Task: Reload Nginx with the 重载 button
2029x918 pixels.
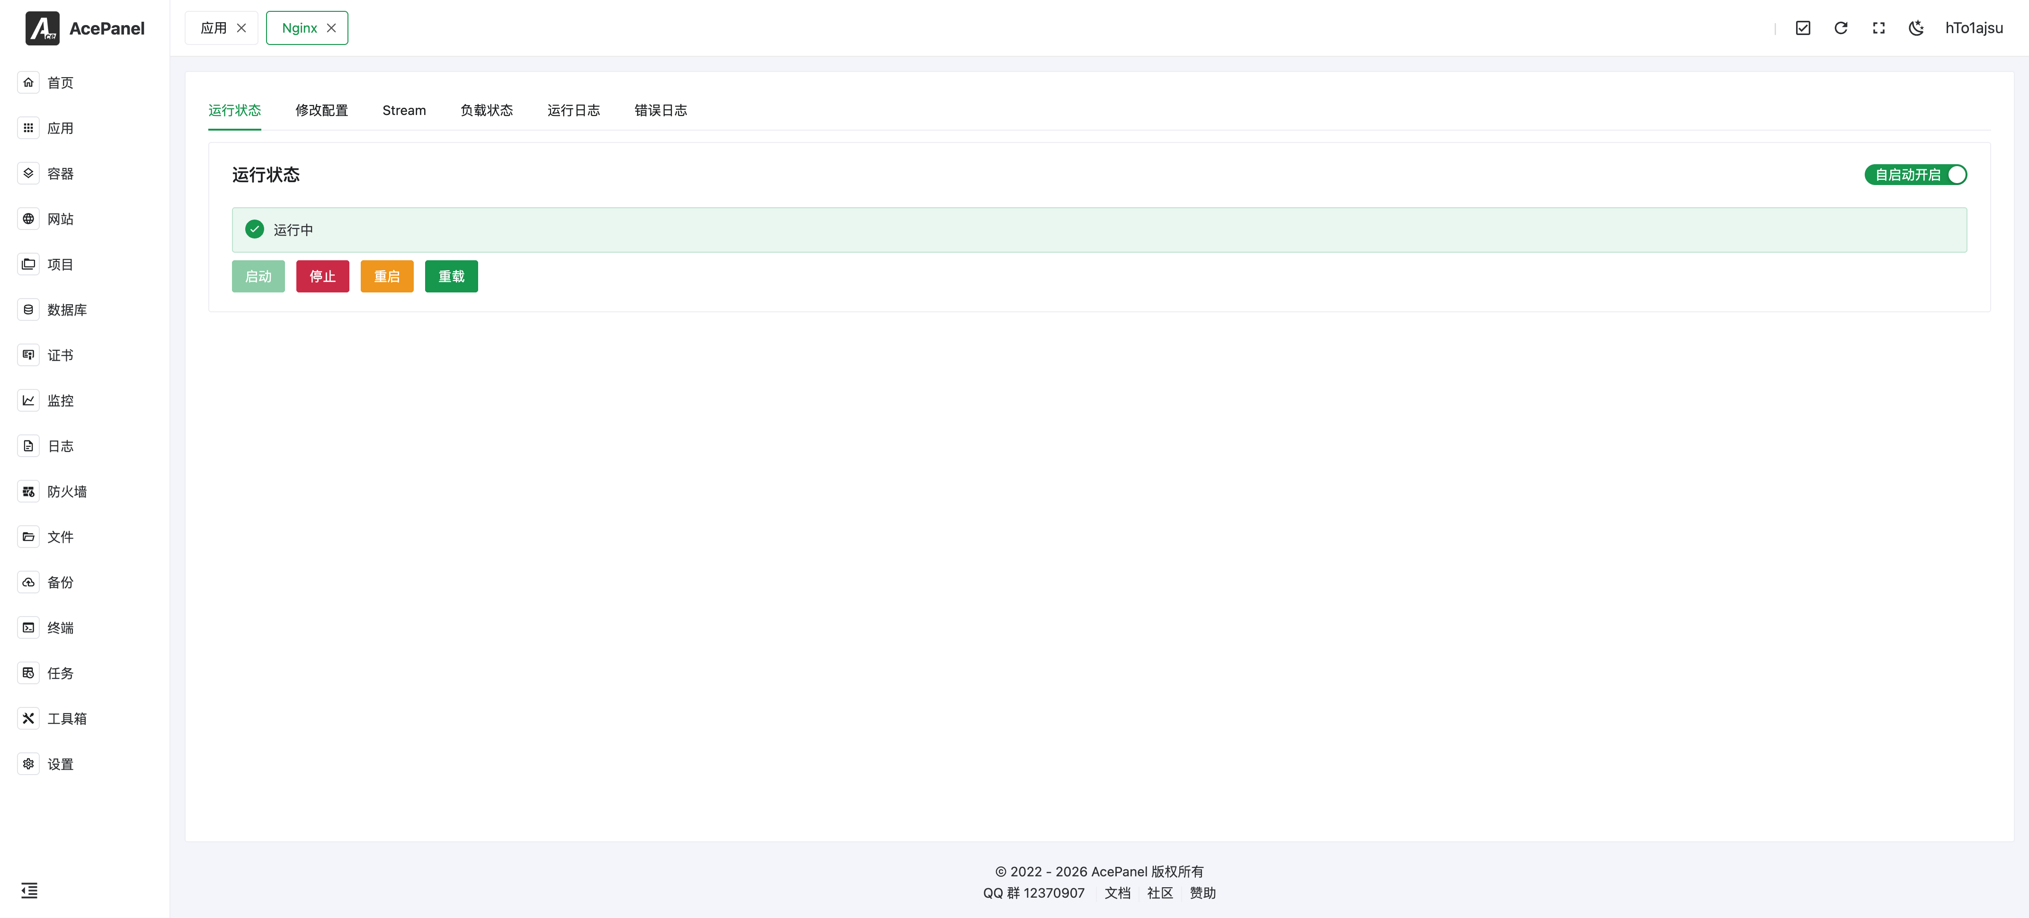Action: pyautogui.click(x=451, y=276)
